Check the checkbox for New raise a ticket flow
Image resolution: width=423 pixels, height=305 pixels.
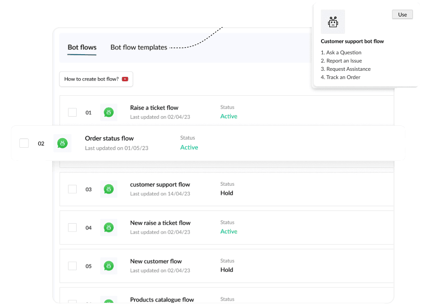72,228
